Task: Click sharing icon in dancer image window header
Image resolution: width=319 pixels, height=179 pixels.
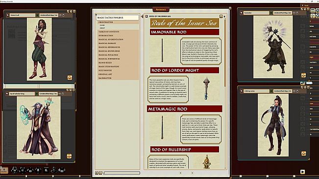Action: click(60, 15)
